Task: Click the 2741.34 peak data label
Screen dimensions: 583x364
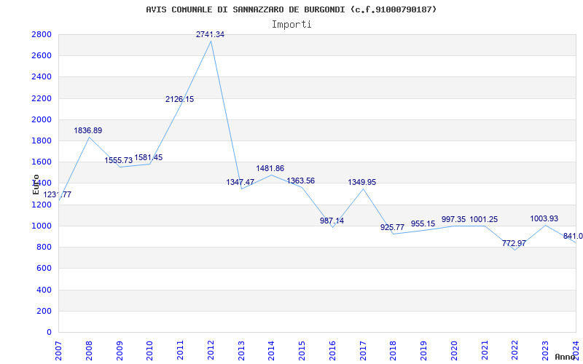Action: pyautogui.click(x=210, y=34)
